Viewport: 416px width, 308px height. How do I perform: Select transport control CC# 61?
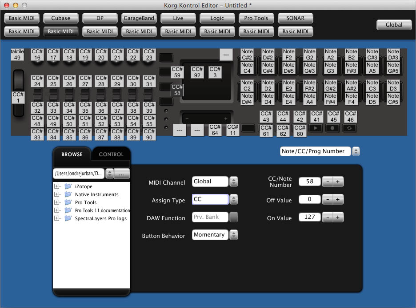coord(266,131)
